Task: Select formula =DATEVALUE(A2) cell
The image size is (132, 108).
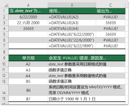Action: (72, 17)
